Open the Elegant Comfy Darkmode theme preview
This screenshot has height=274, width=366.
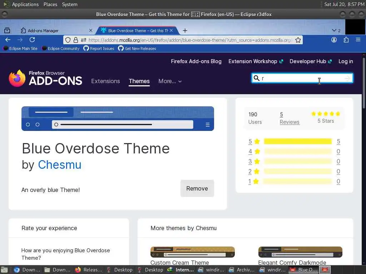coord(300,252)
